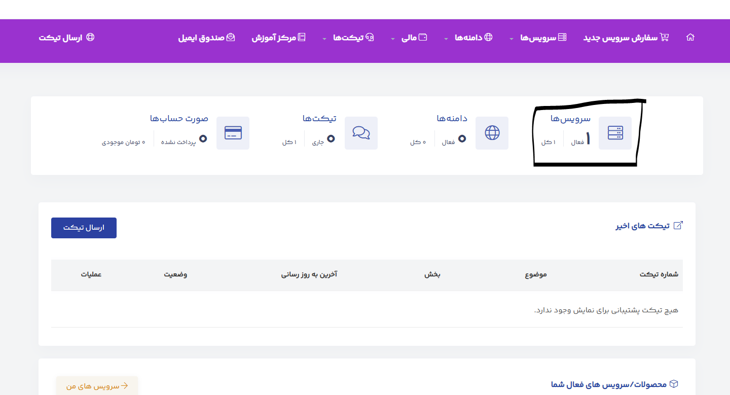Click the cube icon beside محصولات/سرویس های فعال شما
Viewport: 730px width, 395px height.
coord(674,384)
